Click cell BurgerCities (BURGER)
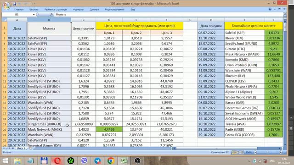The image size is (294, 165). click(x=49, y=124)
